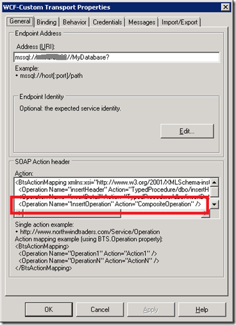Click the OperationN ActionN example line
The height and width of the screenshot is (325, 236).
click(x=88, y=261)
